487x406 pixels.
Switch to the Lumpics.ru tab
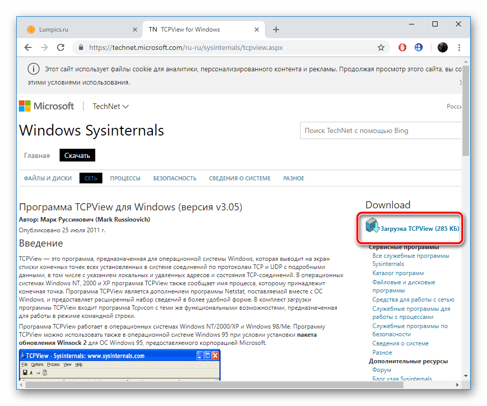tap(53, 30)
